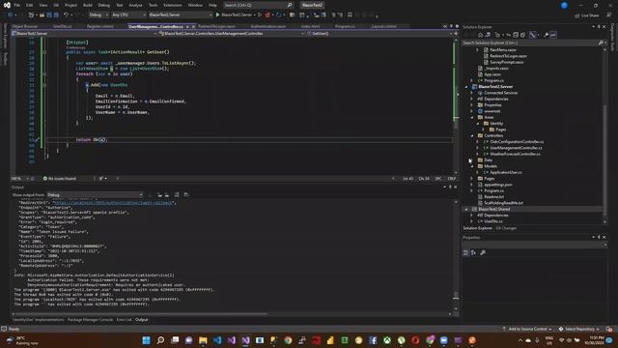
Task: Open the File menu
Action: point(17,5)
